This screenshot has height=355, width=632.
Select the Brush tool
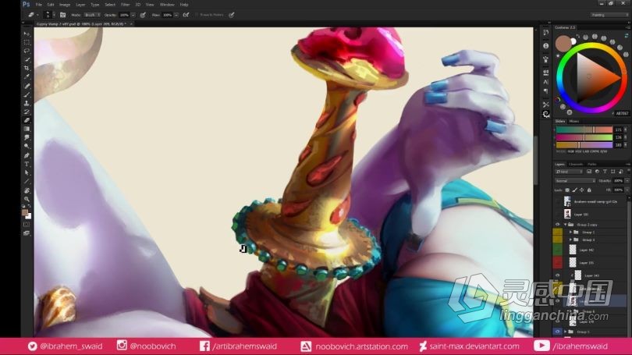click(x=27, y=94)
